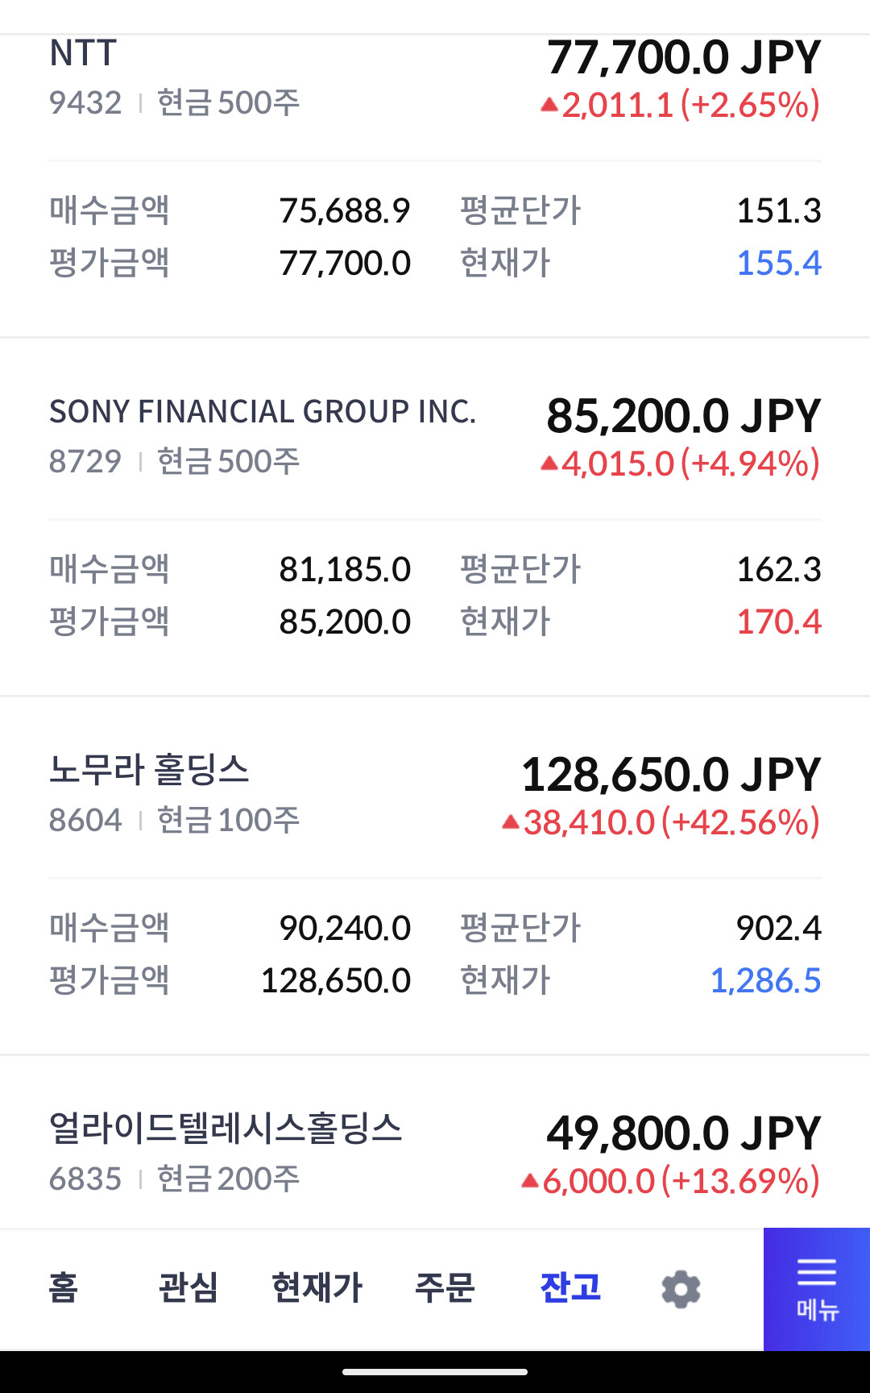Viewport: 870px width, 1393px height.
Task: Tap 얼라이드텔레시스홀딩스 total 49,800.0 JPY
Action: coord(683,1133)
